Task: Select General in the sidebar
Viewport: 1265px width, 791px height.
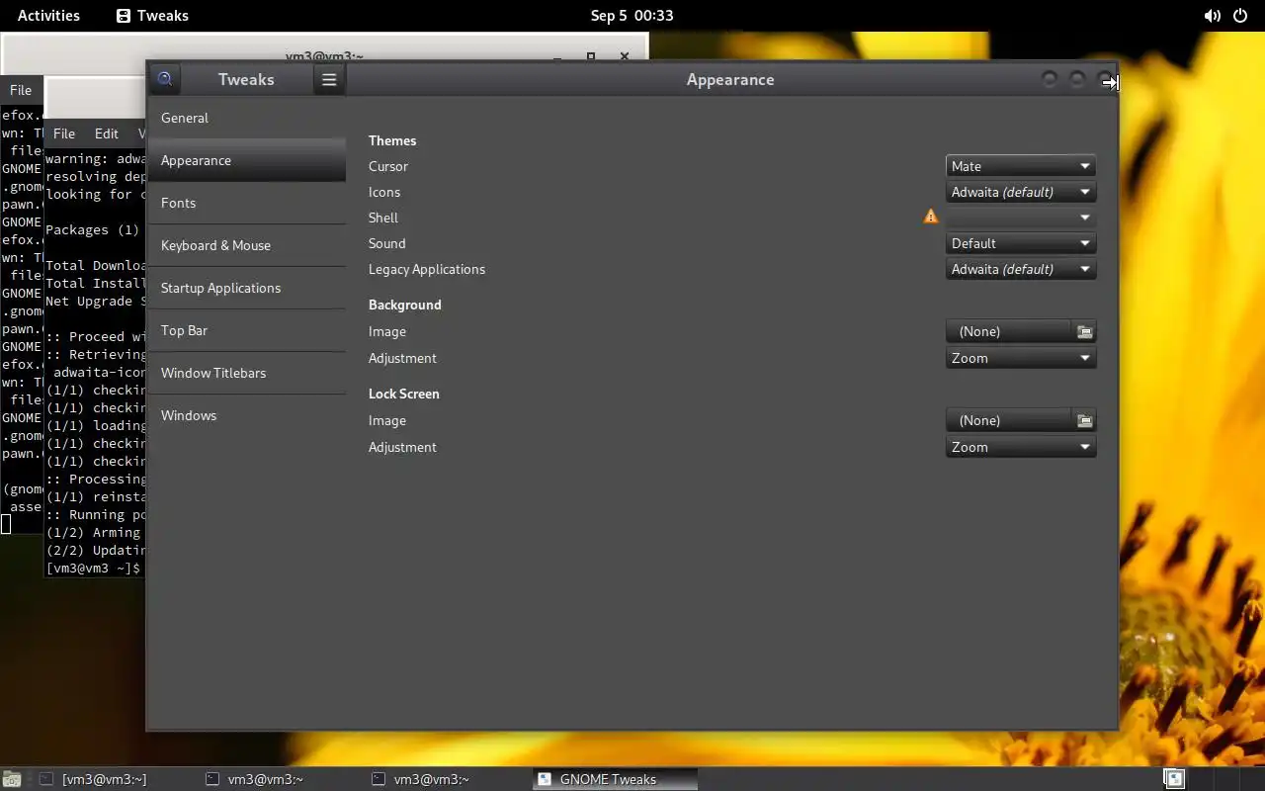Action: tap(246, 118)
